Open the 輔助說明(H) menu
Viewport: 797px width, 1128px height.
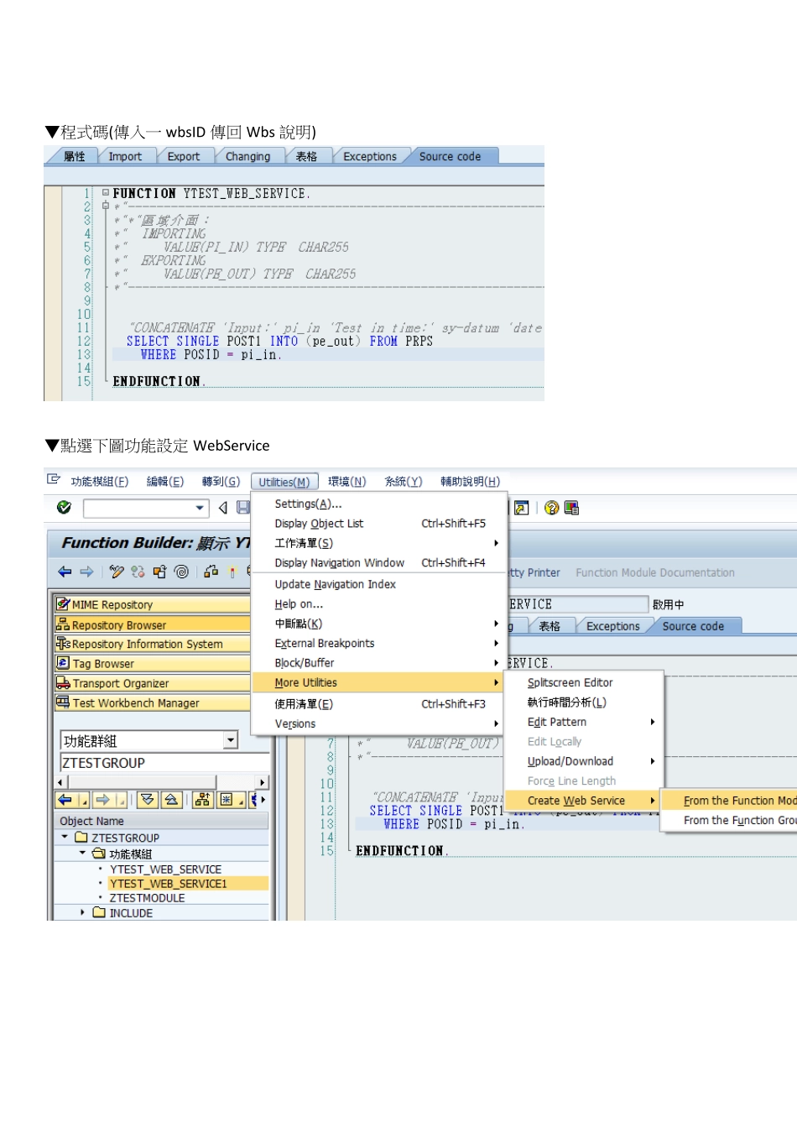[471, 482]
